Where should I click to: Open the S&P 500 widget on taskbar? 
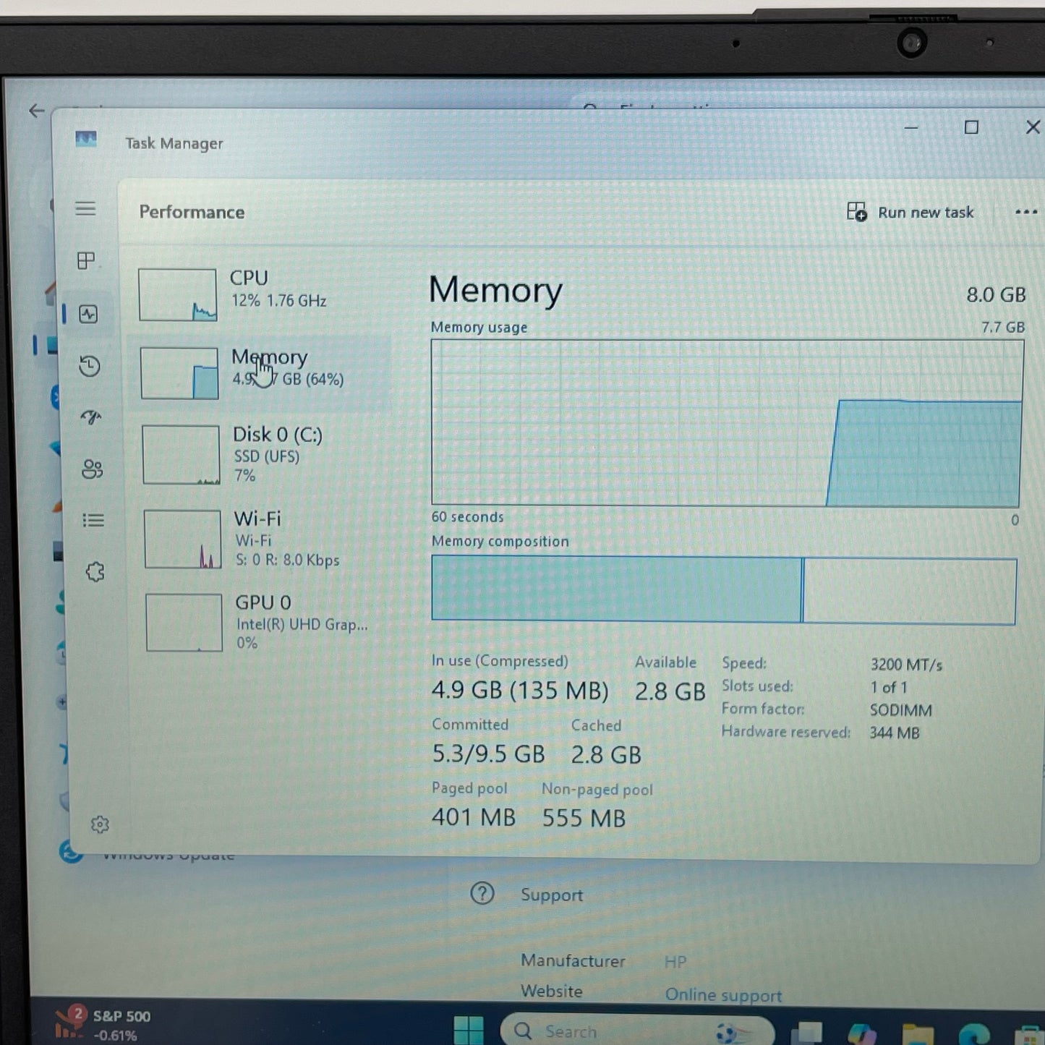tap(103, 1024)
